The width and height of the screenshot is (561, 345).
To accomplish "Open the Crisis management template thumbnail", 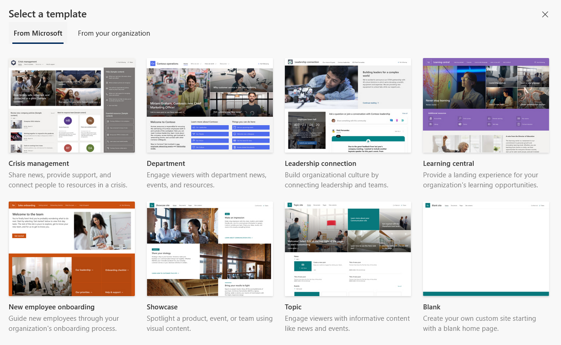I will (x=72, y=106).
